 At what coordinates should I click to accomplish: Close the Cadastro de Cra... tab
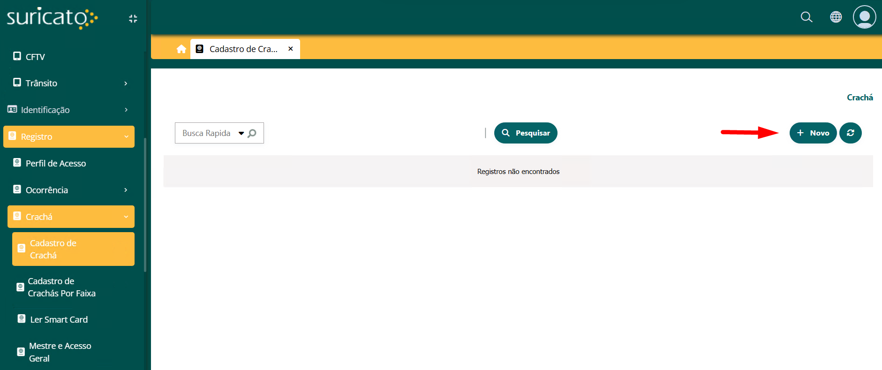click(x=291, y=49)
